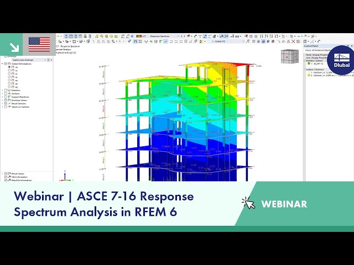Viewport: 354px width, 265px height.
Task: Collapse the Member | Section group
Action: pos(305,61)
